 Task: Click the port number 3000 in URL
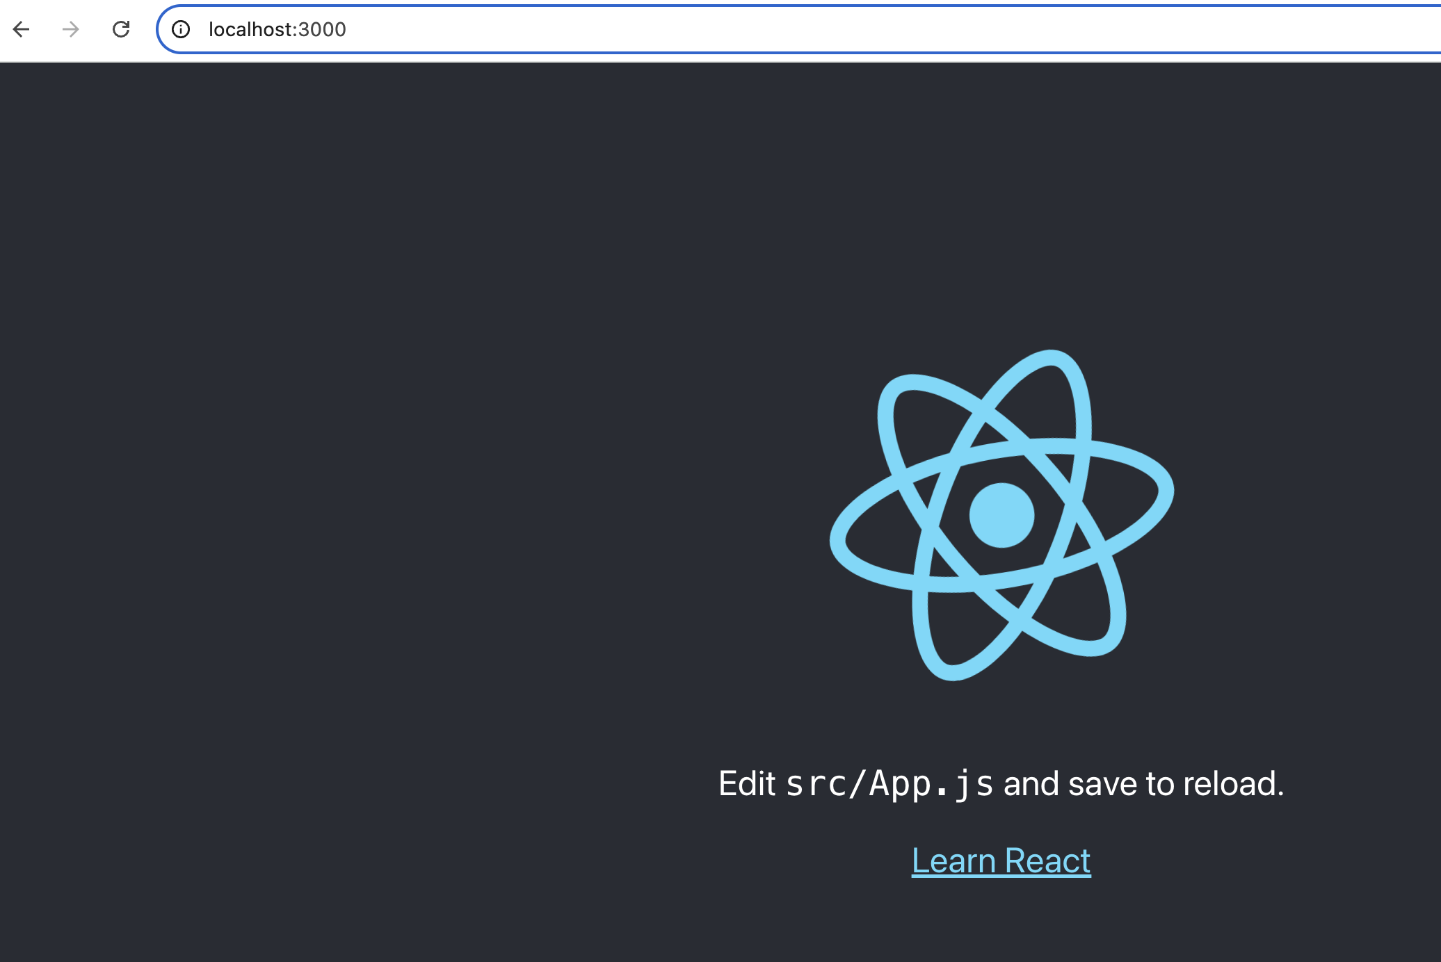coord(323,29)
